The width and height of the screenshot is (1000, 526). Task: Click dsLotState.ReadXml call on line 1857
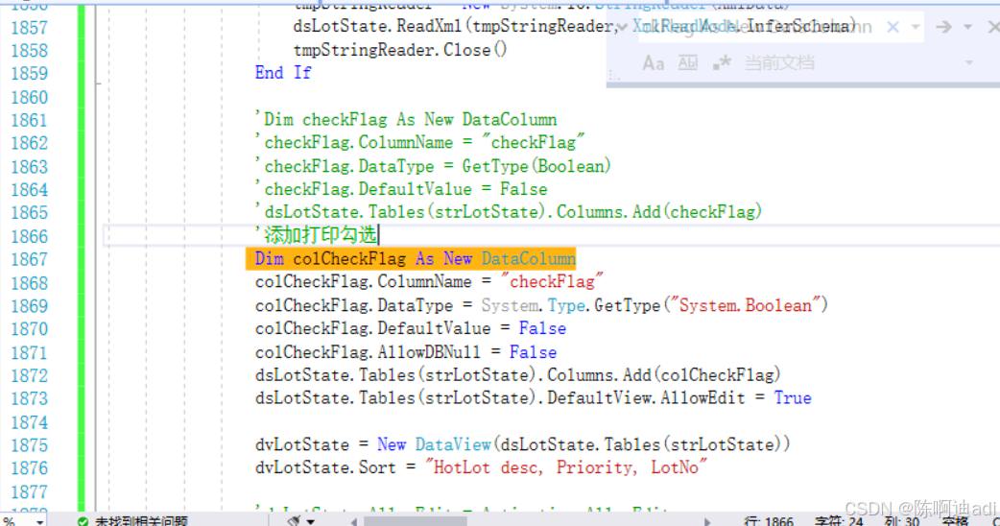tap(575, 26)
